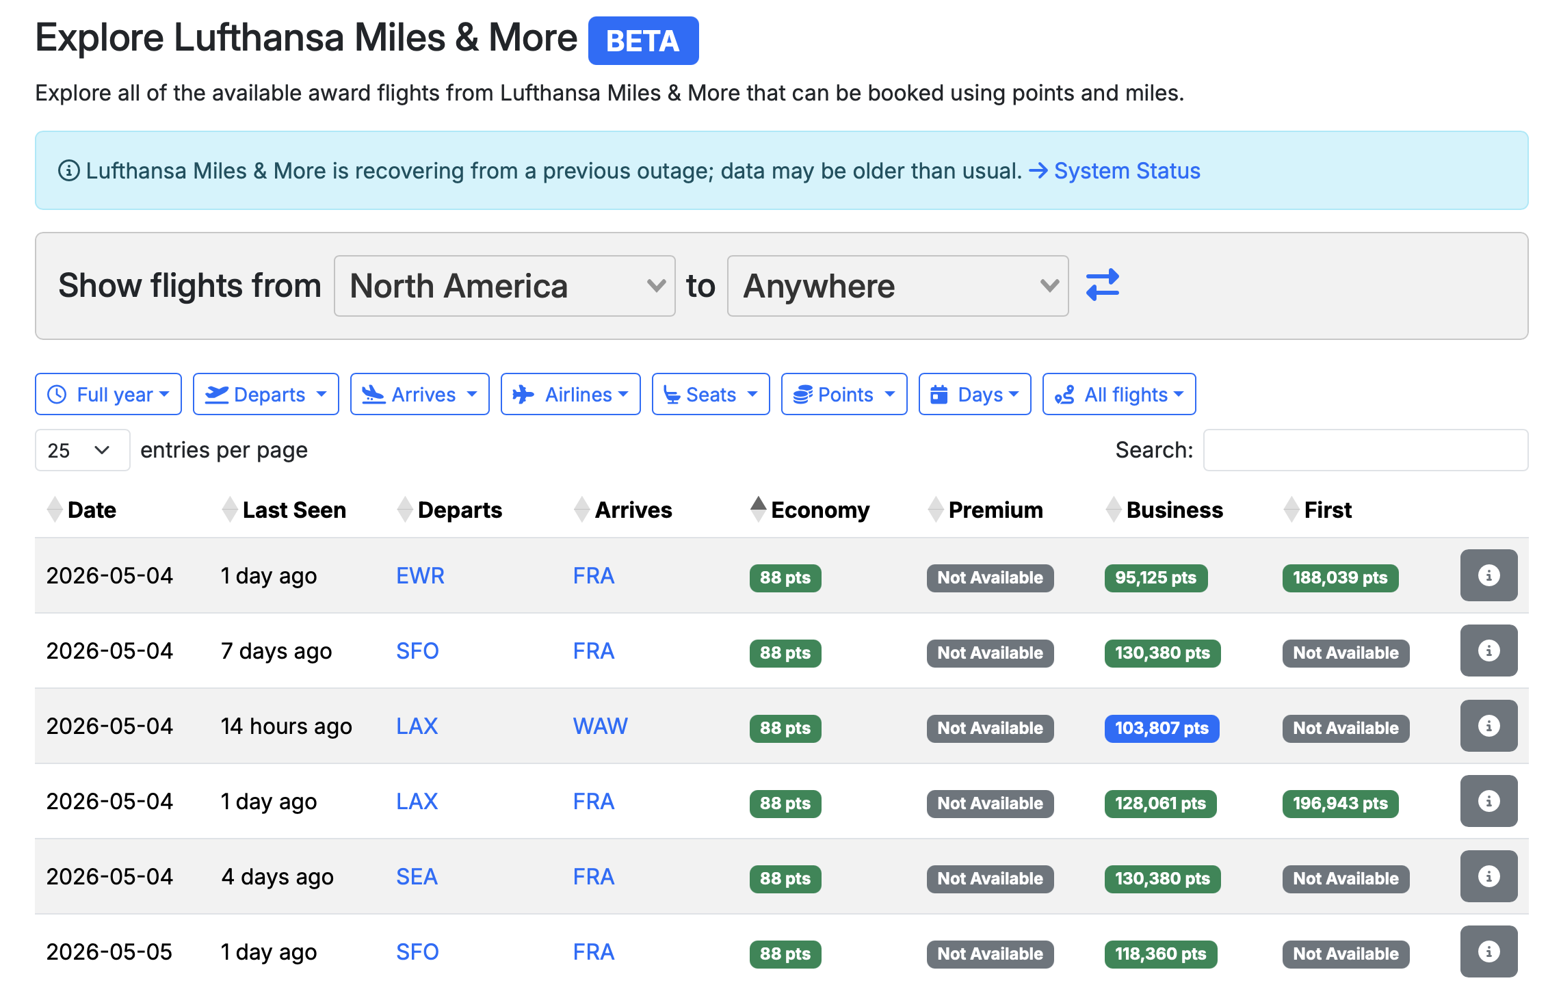The image size is (1561, 985).
Task: Click the blue 103,807 pts Business badge
Action: pyautogui.click(x=1162, y=728)
